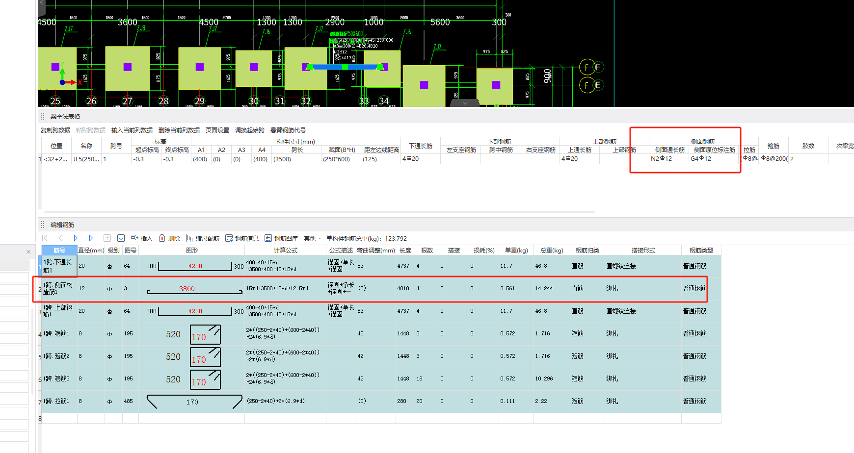Click the (250*600) section cell
This screenshot has width=854, height=453.
point(341,159)
